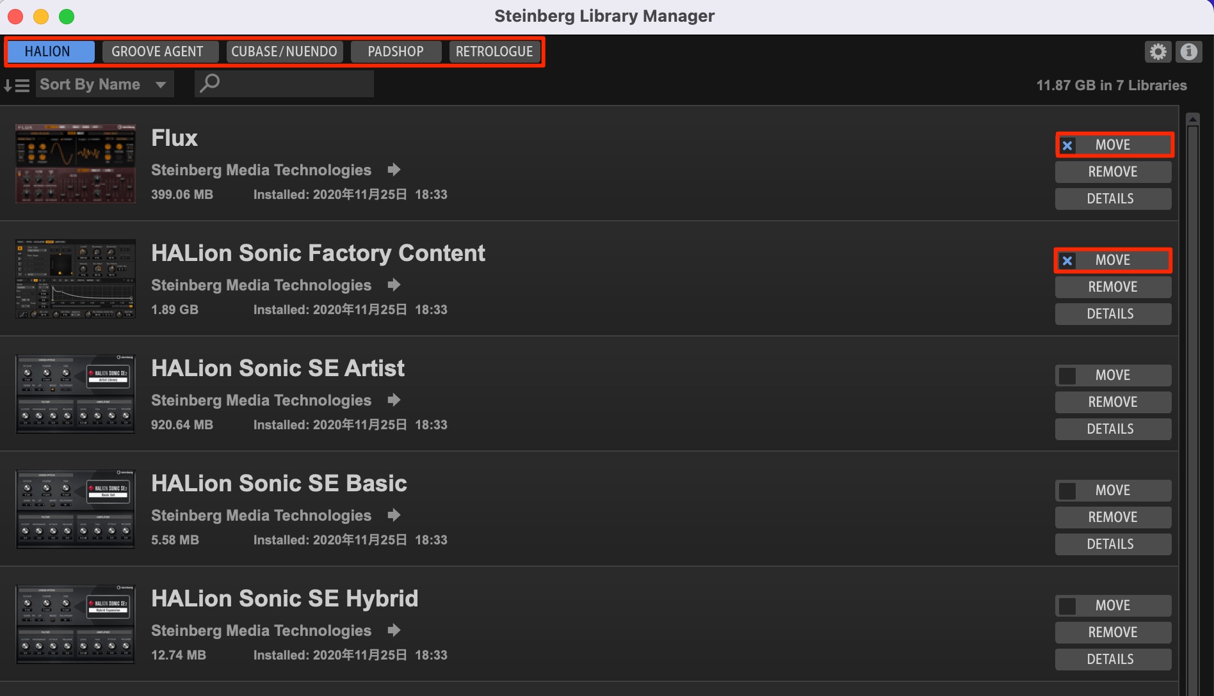Remove HALion Sonic SE Artist
Viewport: 1214px width, 696px height.
pyautogui.click(x=1113, y=402)
